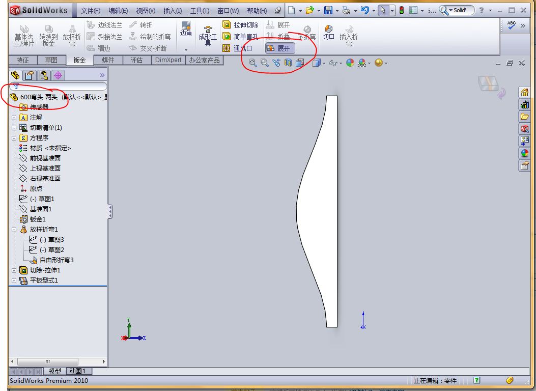The height and width of the screenshot is (391, 536).
Task: Expand the 平板型式1 flat pattern node
Action: tap(14, 281)
